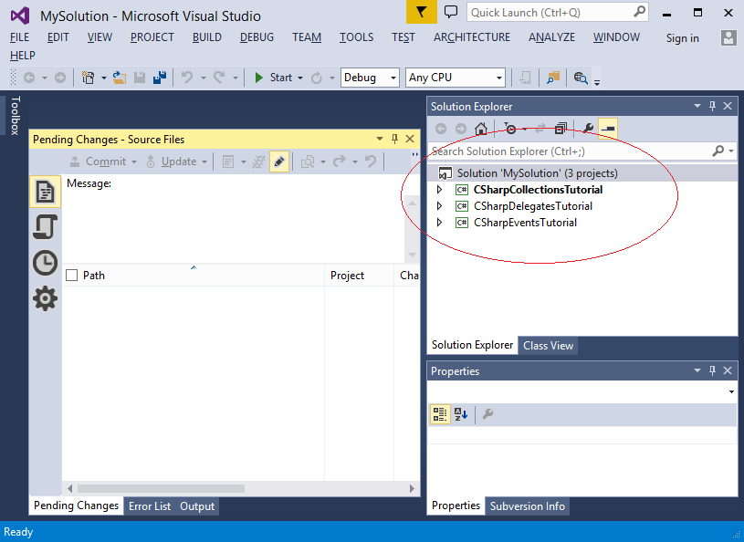Open the Pending Changes window options dropdown
This screenshot has height=542, width=744.
(380, 139)
